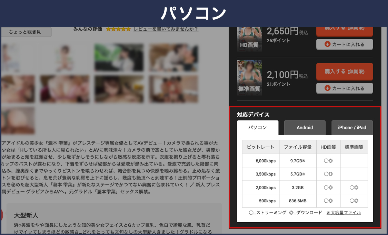Click the HD画質 symbols in the 3,500kbps row
Screen dimensions: 388x235
click(x=328, y=174)
